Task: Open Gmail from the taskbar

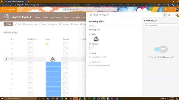Action: [53, 99]
